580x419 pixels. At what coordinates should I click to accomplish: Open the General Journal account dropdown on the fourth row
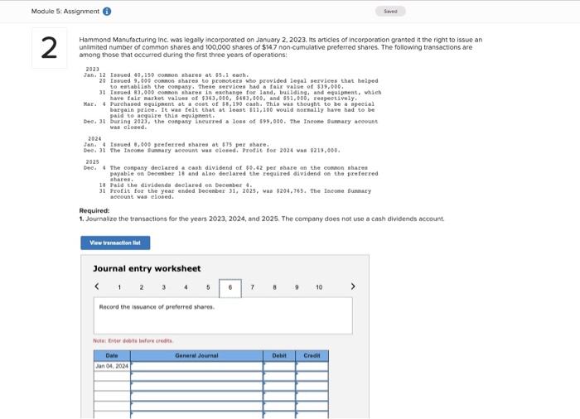[197, 396]
